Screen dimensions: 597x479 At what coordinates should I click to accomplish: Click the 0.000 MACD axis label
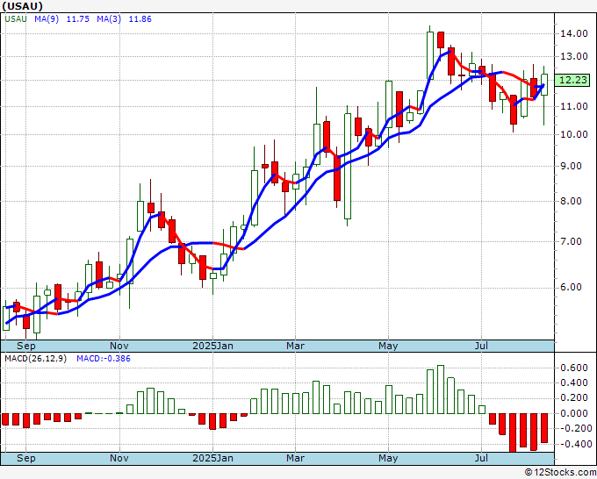574,413
